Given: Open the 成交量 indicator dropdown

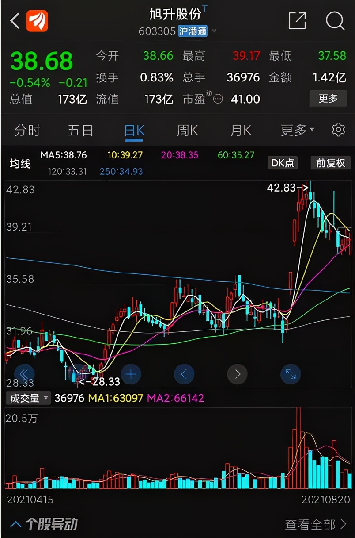Looking at the screenshot, I should tap(28, 398).
